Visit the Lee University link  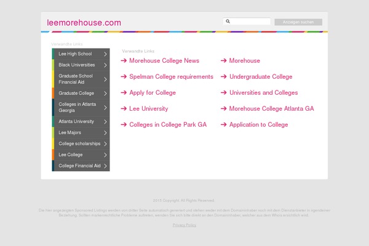coord(149,109)
